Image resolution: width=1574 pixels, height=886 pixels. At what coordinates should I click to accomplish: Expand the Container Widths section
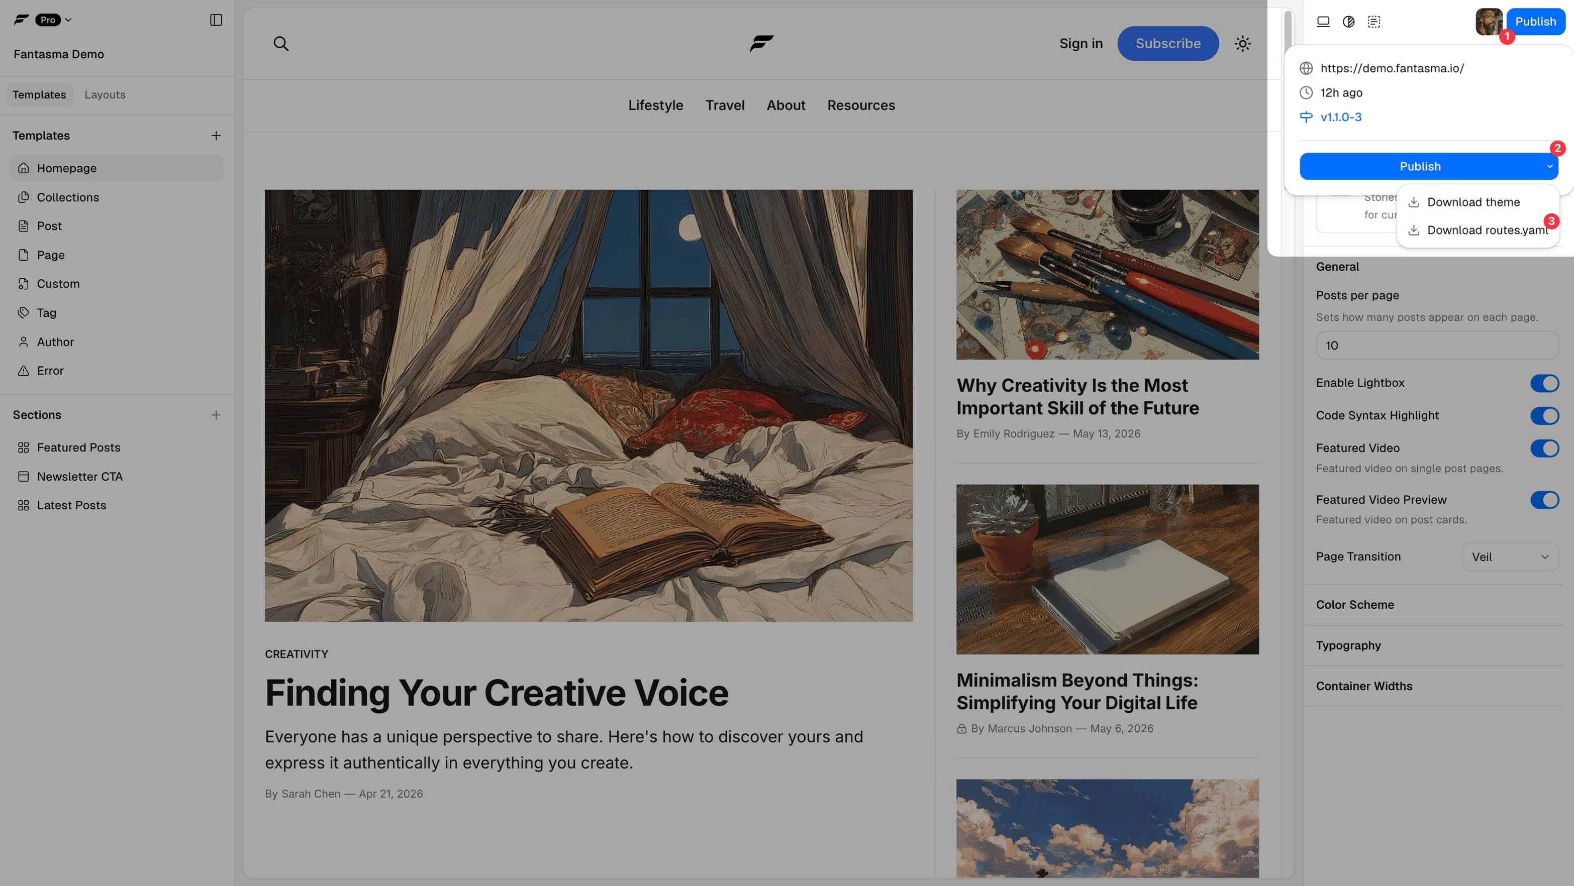point(1432,686)
